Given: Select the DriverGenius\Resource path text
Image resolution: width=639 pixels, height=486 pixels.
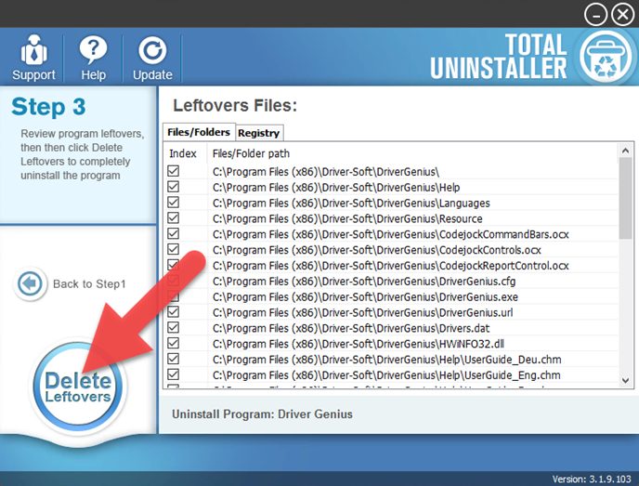Looking at the screenshot, I should click(x=347, y=218).
